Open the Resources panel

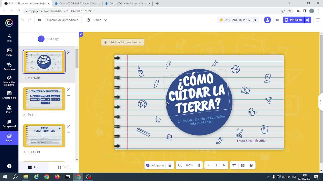tap(9, 66)
